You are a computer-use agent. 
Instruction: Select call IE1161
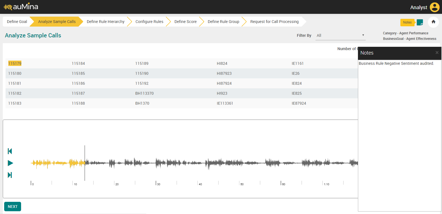[297, 63]
